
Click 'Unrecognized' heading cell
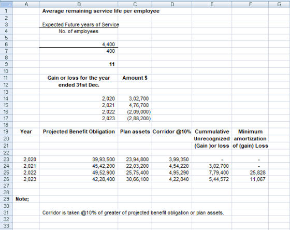[x=212, y=139]
